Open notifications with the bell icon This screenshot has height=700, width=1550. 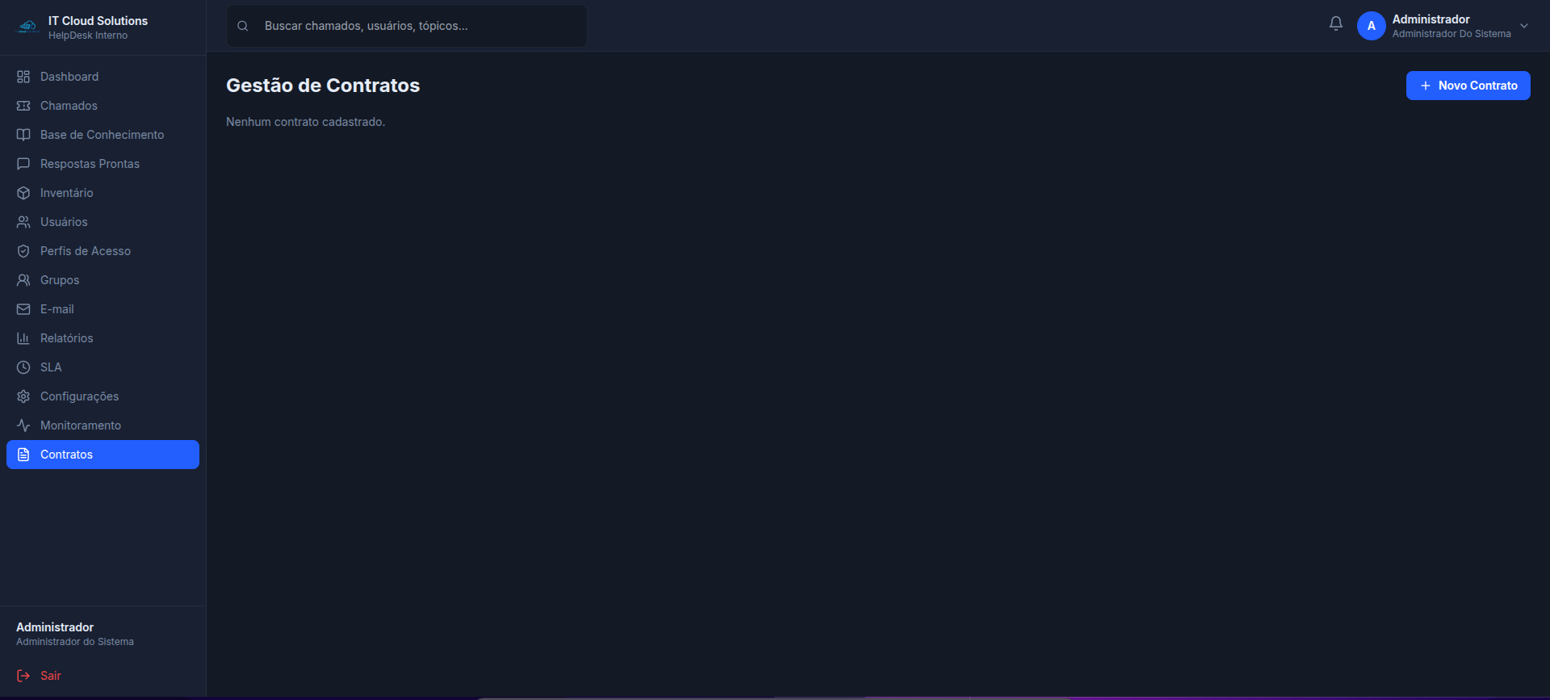pos(1336,24)
